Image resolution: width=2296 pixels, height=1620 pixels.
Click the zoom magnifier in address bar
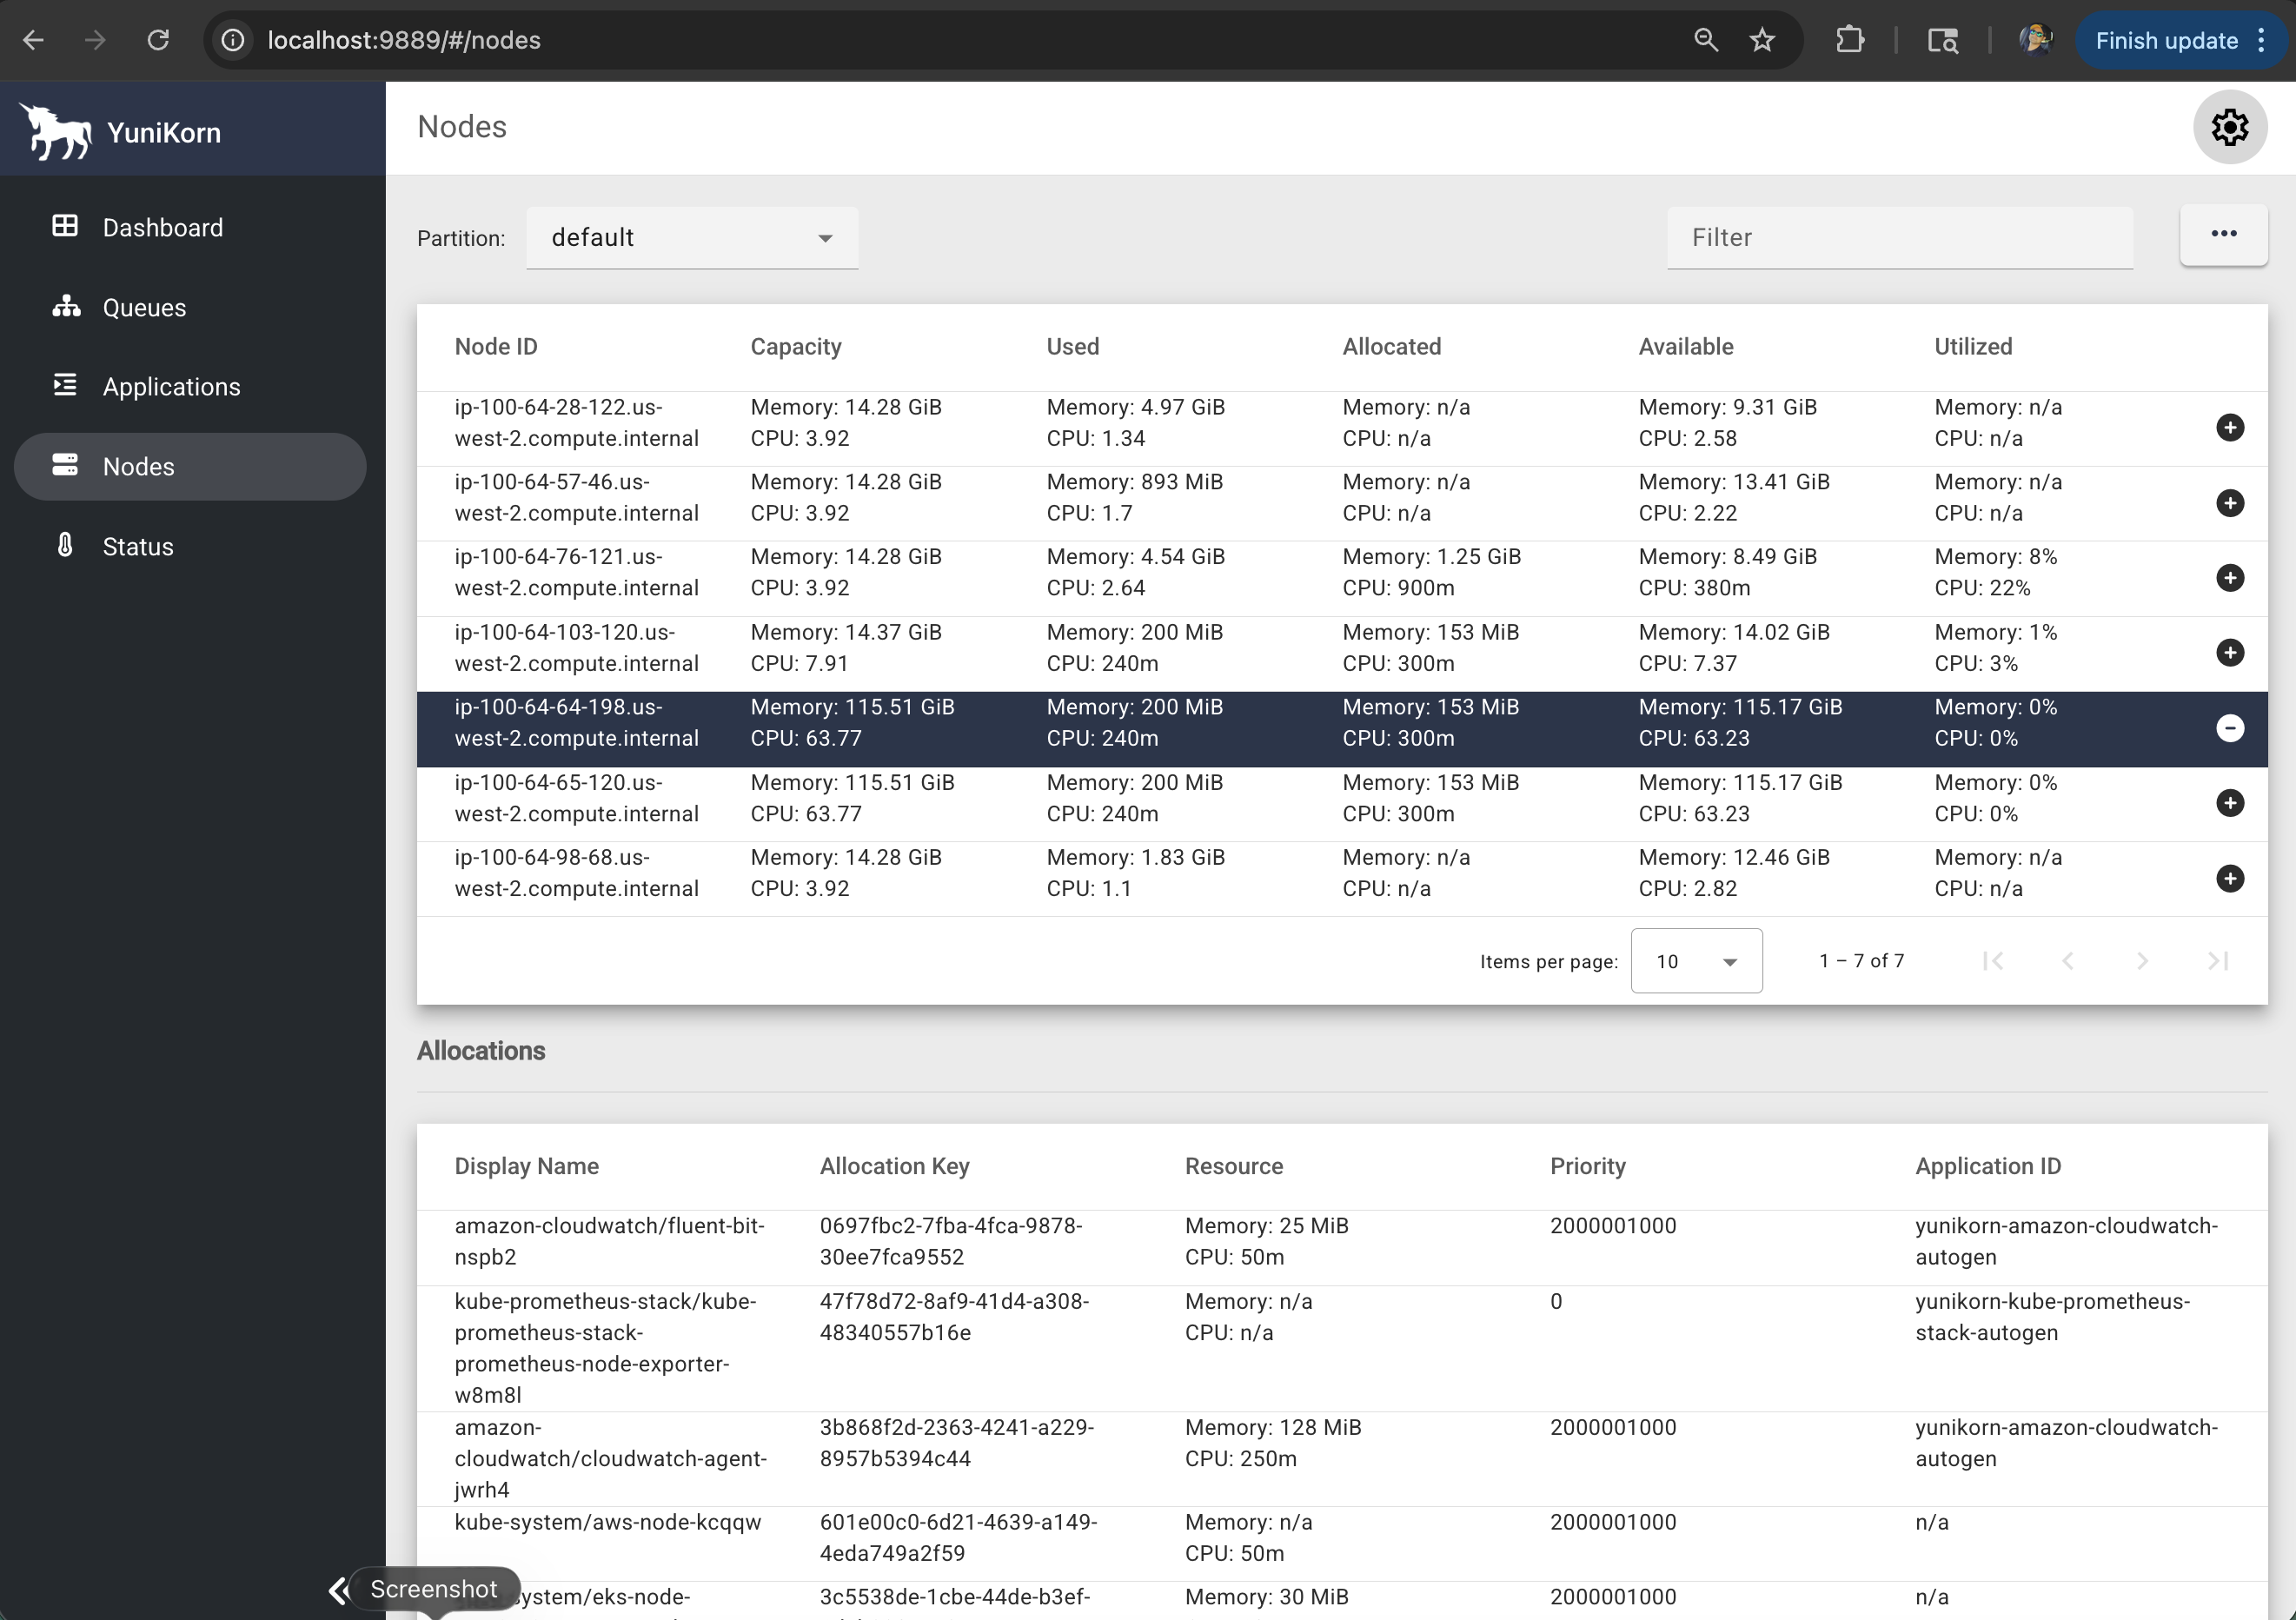(x=1706, y=40)
